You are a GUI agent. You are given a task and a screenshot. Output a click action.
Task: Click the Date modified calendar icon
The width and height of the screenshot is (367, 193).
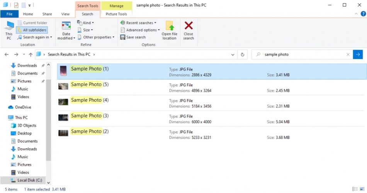point(66,26)
